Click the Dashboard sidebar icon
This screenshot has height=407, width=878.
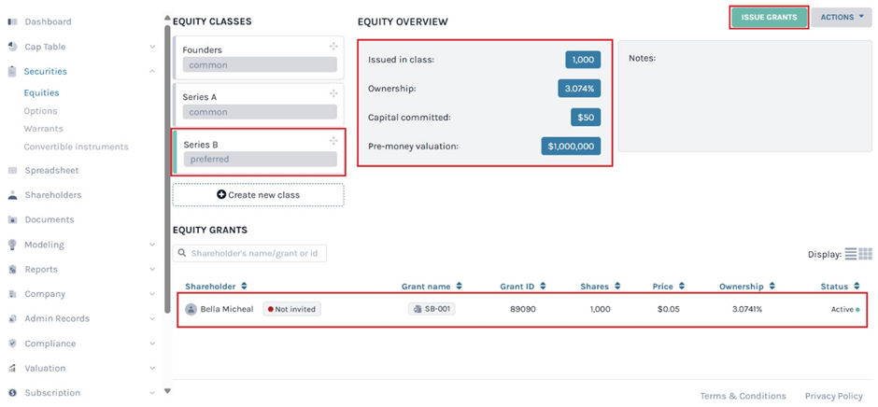click(12, 21)
